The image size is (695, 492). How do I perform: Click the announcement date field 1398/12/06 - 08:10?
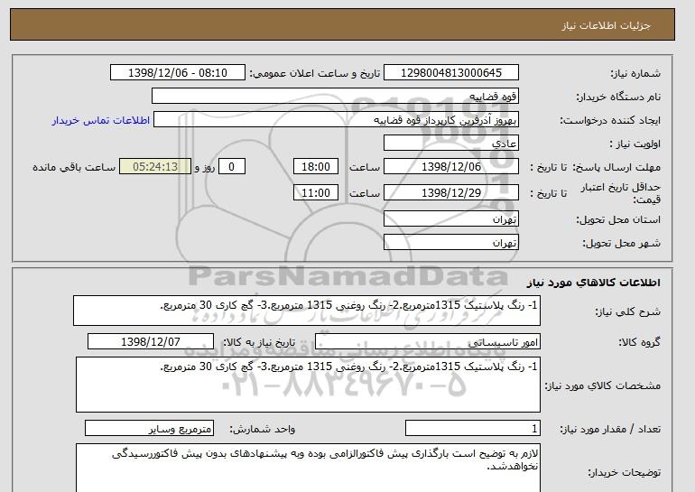click(177, 73)
